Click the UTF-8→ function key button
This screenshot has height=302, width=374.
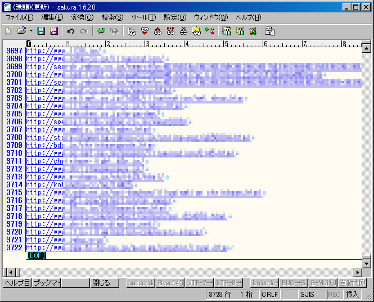pyautogui.click(x=228, y=283)
